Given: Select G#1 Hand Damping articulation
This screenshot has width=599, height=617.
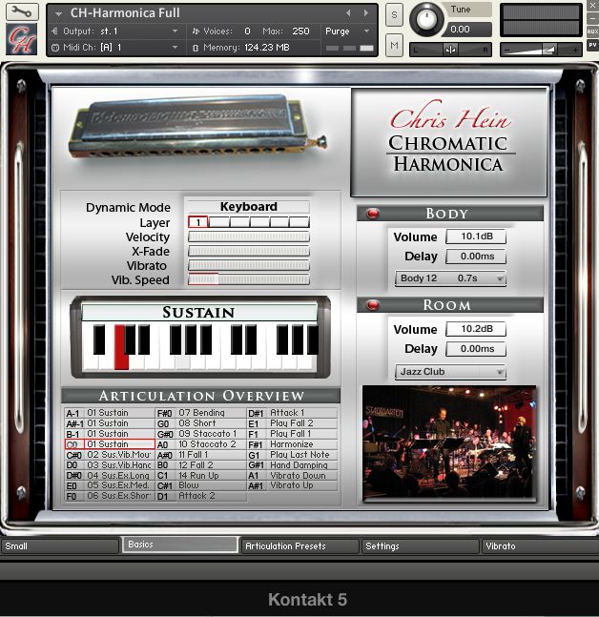Looking at the screenshot, I should (292, 465).
